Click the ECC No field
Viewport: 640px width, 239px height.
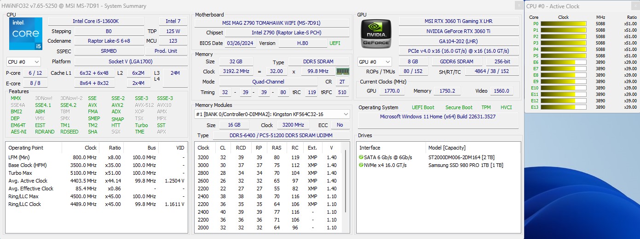click(x=340, y=125)
